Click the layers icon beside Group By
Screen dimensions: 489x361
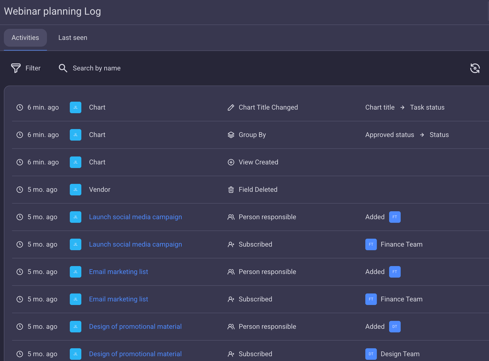click(231, 134)
